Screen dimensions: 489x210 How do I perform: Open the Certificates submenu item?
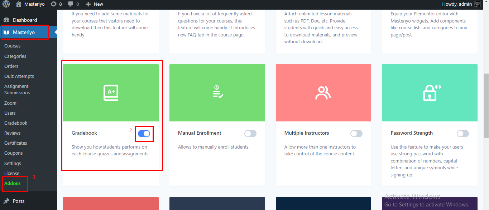[16, 143]
